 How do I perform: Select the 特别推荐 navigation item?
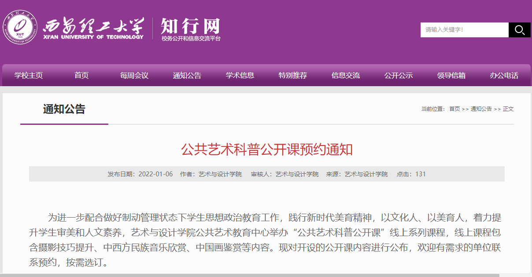[x=293, y=75]
